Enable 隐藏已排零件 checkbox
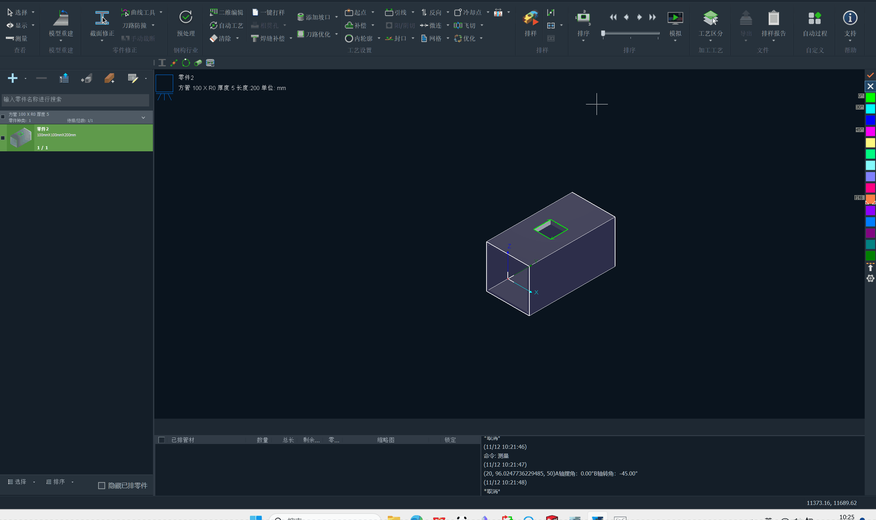 tap(102, 485)
